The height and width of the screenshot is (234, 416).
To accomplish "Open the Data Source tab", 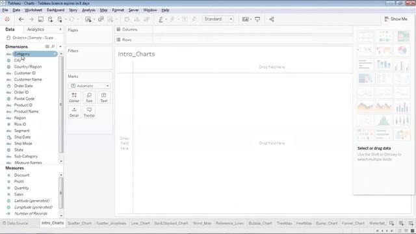I will point(16,223).
